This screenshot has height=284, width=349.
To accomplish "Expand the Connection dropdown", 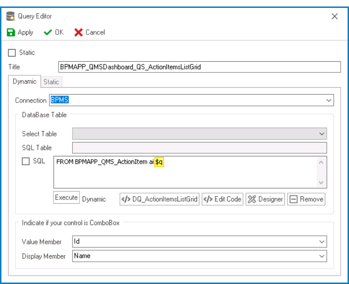I will point(329,100).
